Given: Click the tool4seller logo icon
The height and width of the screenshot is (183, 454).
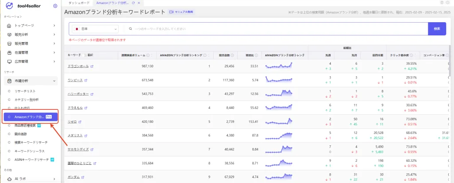Looking at the screenshot, I should tap(9, 6).
